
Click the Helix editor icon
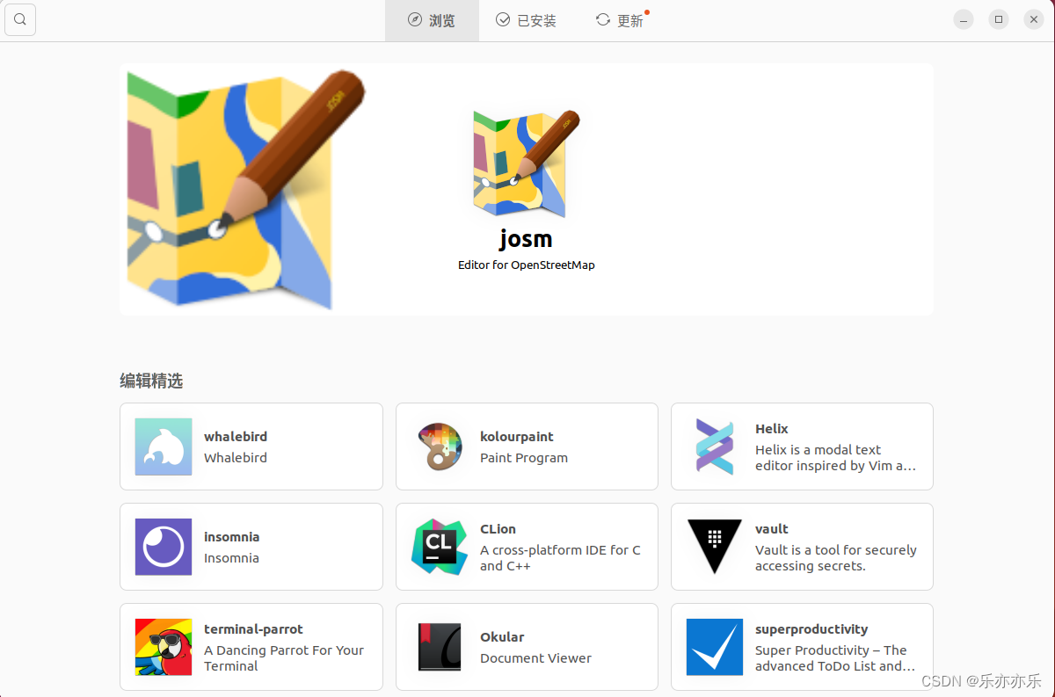coord(714,447)
